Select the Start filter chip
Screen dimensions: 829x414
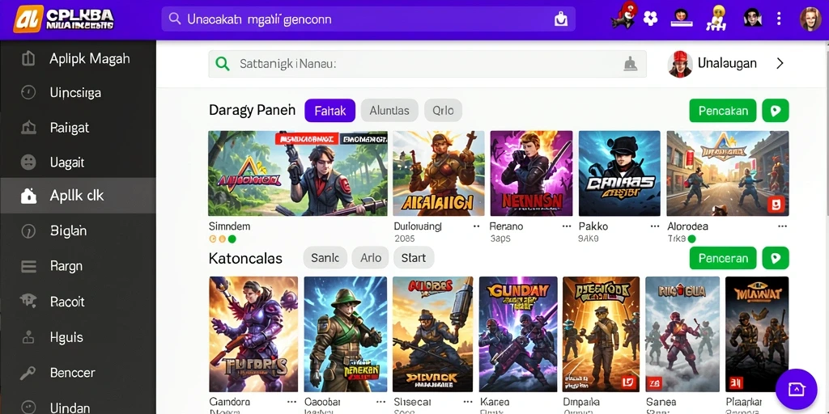[414, 258]
